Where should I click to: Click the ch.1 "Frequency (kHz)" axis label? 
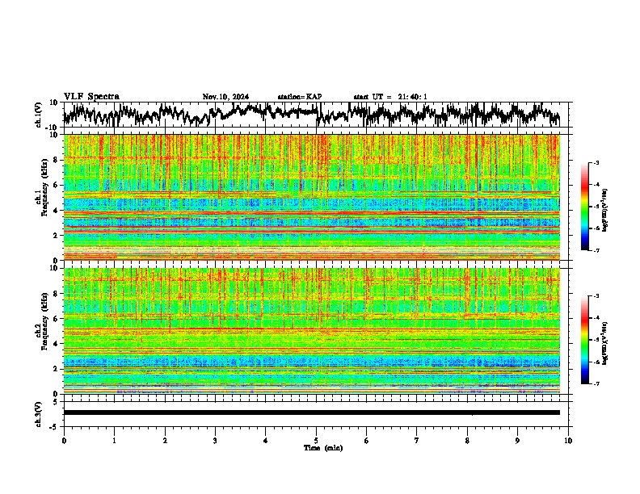(x=45, y=188)
